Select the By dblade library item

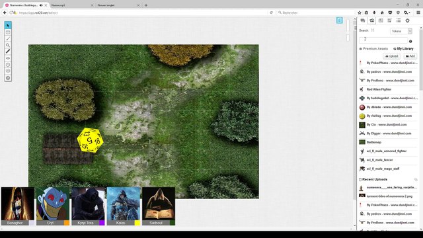click(x=388, y=107)
